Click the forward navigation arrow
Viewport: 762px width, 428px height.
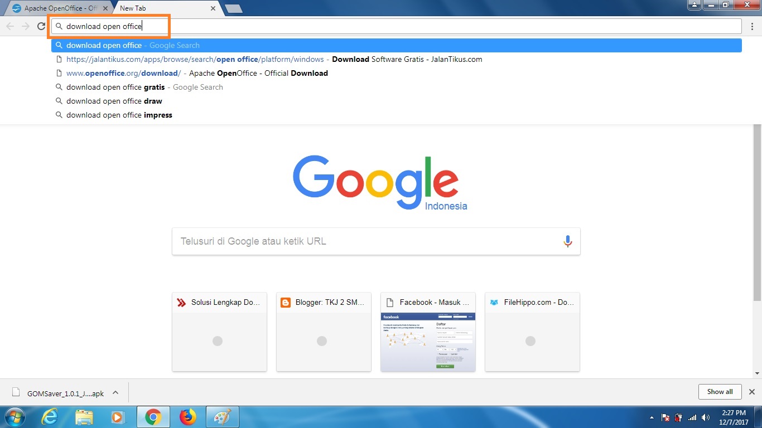(25, 26)
